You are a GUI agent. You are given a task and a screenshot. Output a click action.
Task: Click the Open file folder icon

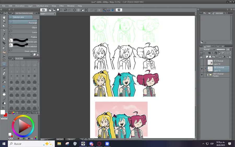pyautogui.click(x=54, y=10)
